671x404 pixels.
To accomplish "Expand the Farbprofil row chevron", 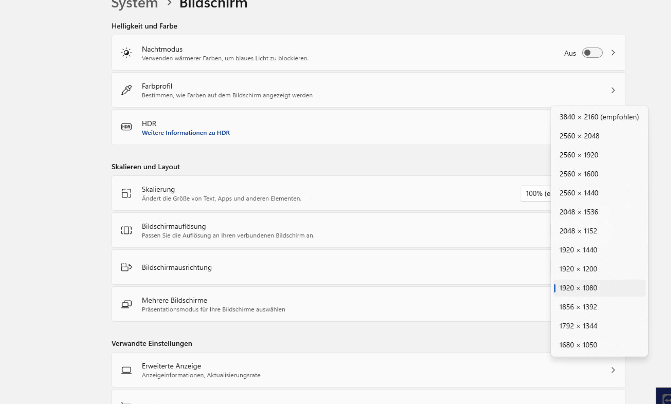I will [x=613, y=90].
